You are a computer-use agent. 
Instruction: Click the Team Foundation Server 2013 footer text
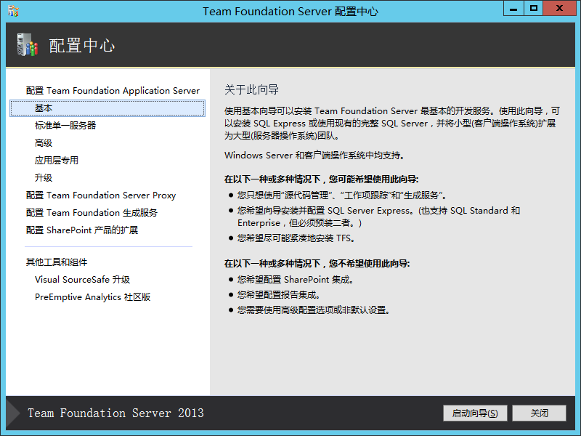116,413
